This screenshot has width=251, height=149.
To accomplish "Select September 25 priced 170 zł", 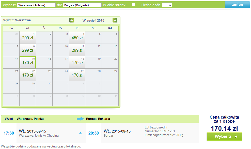I will tap(77, 75).
